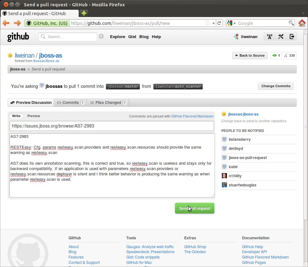
Task: Select the Send a pull request browser tab
Action: click(x=39, y=13)
